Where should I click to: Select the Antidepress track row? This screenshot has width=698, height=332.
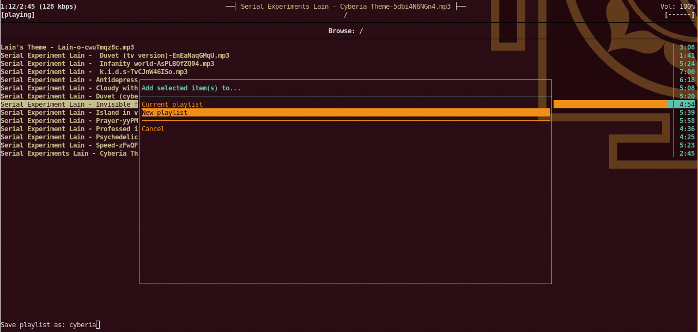tap(70, 80)
